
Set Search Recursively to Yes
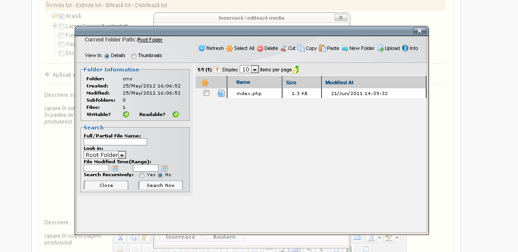142,175
